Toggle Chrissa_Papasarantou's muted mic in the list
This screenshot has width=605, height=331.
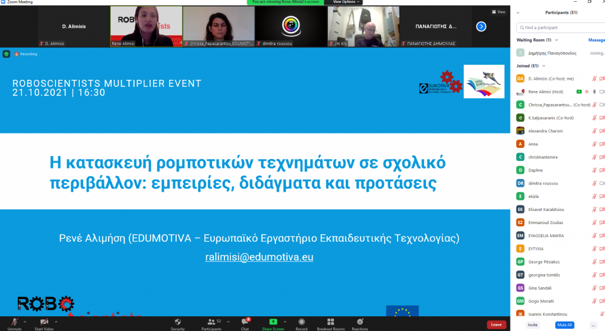tap(594, 105)
